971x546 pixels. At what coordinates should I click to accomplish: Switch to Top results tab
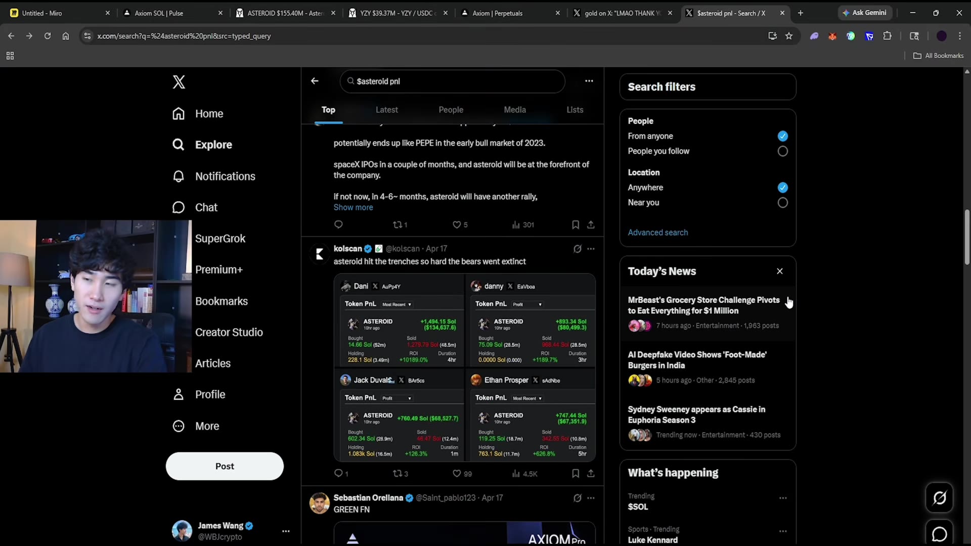tap(328, 110)
